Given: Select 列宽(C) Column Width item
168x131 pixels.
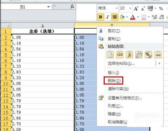Looking at the screenshot, I should (x=115, y=106).
